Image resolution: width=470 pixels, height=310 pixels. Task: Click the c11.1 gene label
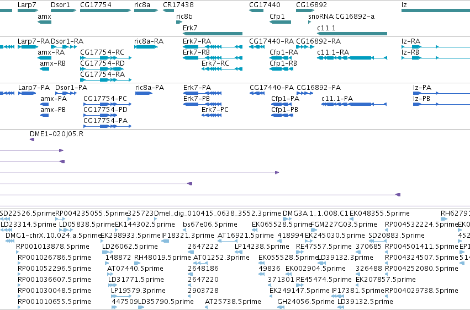[x=326, y=28]
